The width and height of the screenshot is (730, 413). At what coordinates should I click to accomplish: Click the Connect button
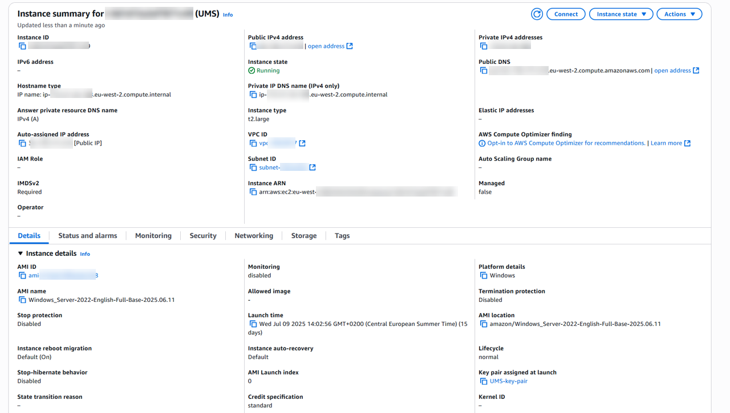coord(566,14)
